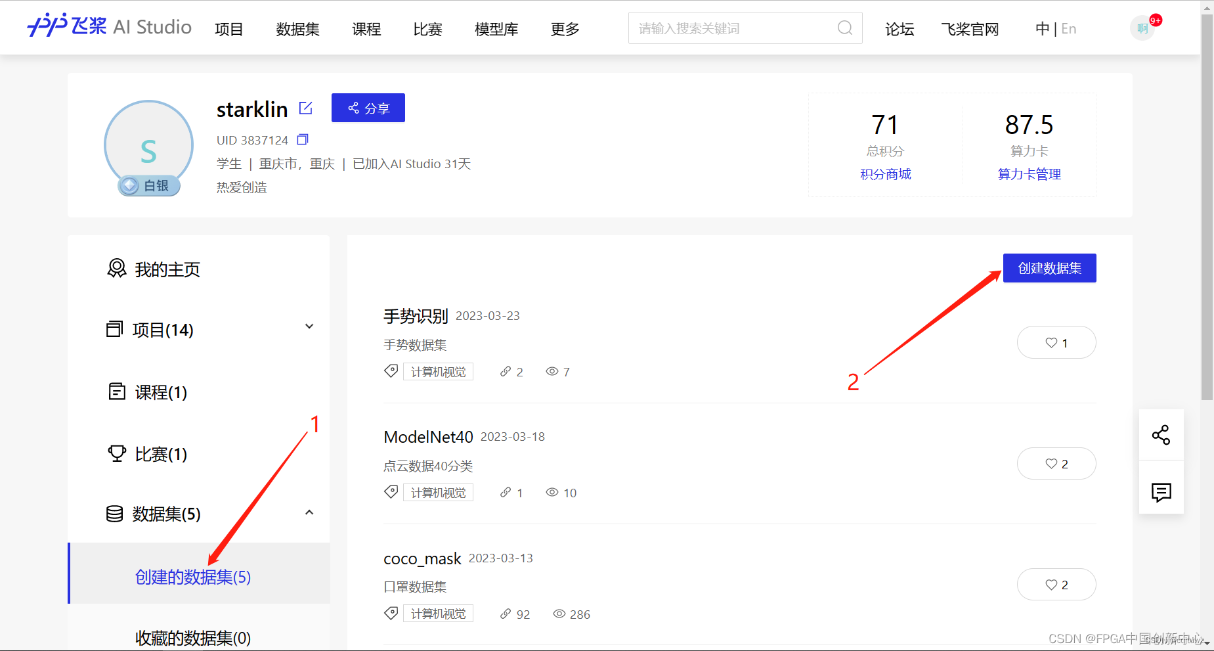Viewport: 1214px width, 651px height.
Task: Open 我的主页 in the sidebar
Action: pyautogui.click(x=167, y=269)
